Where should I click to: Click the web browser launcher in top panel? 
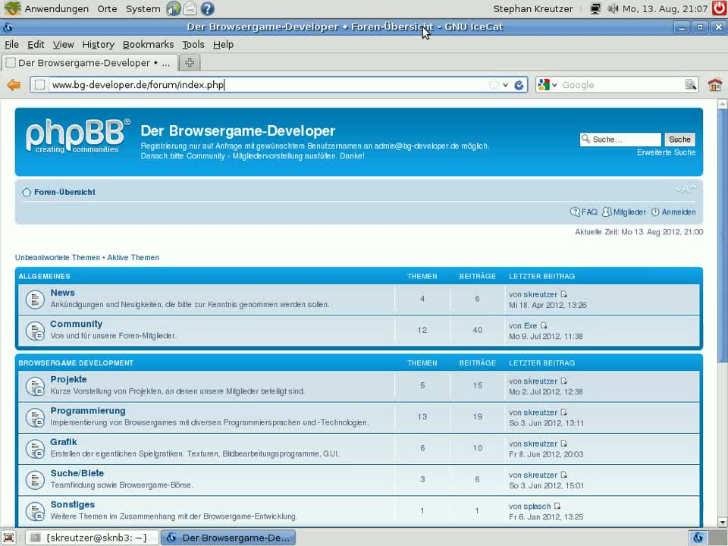[x=173, y=8]
